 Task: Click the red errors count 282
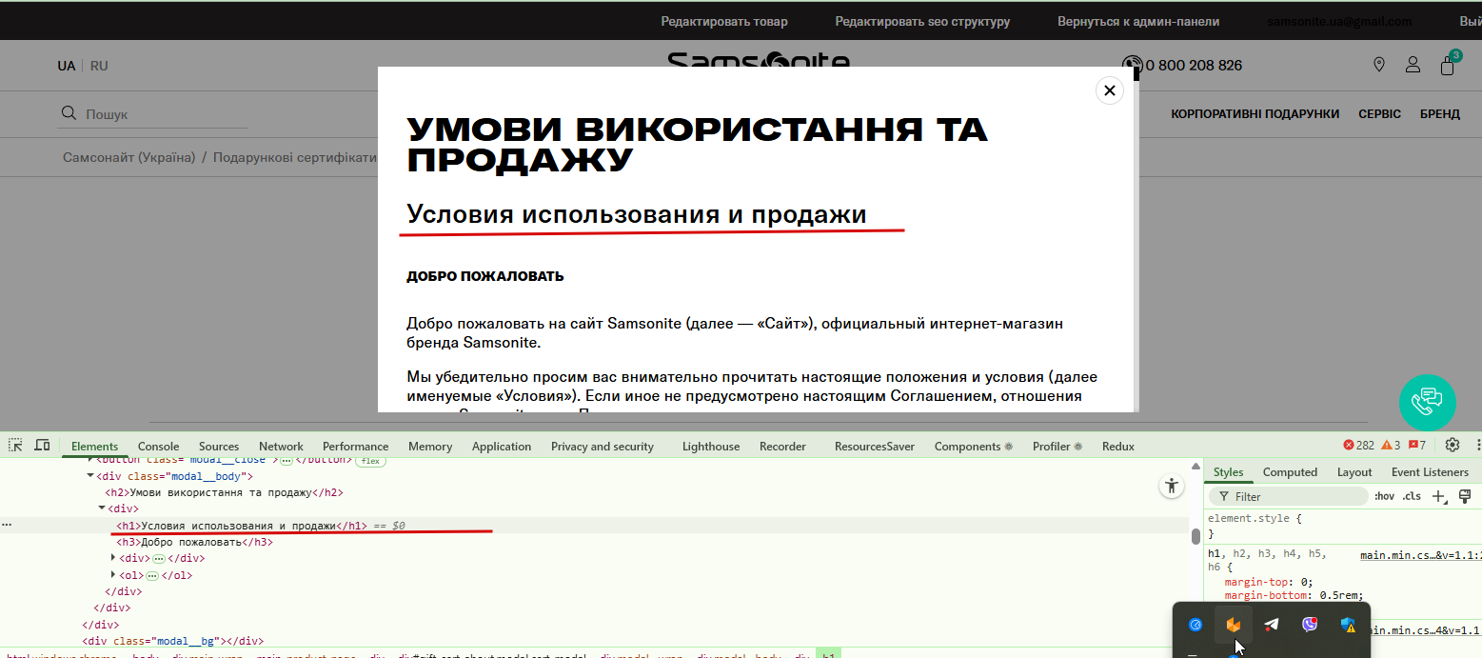pos(1358,446)
